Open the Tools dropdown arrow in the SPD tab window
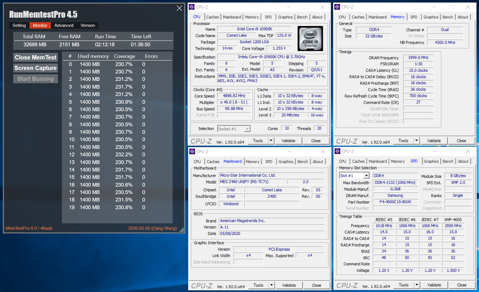479x292 pixels. (x=417, y=285)
